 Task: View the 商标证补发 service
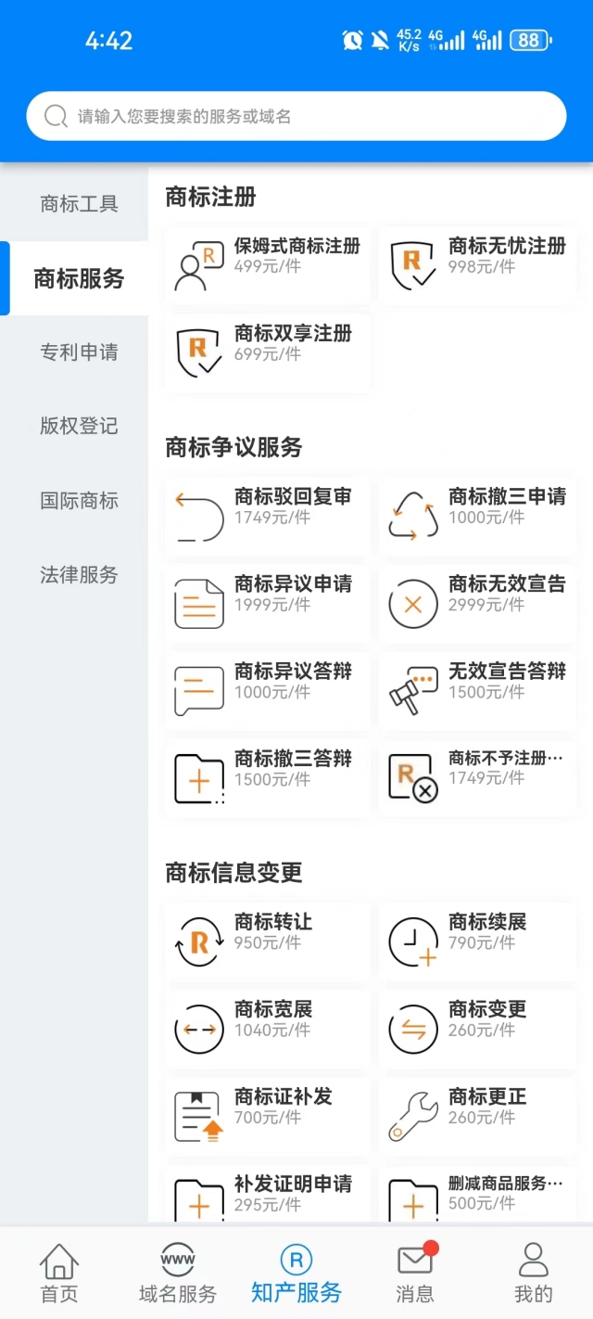click(266, 1115)
